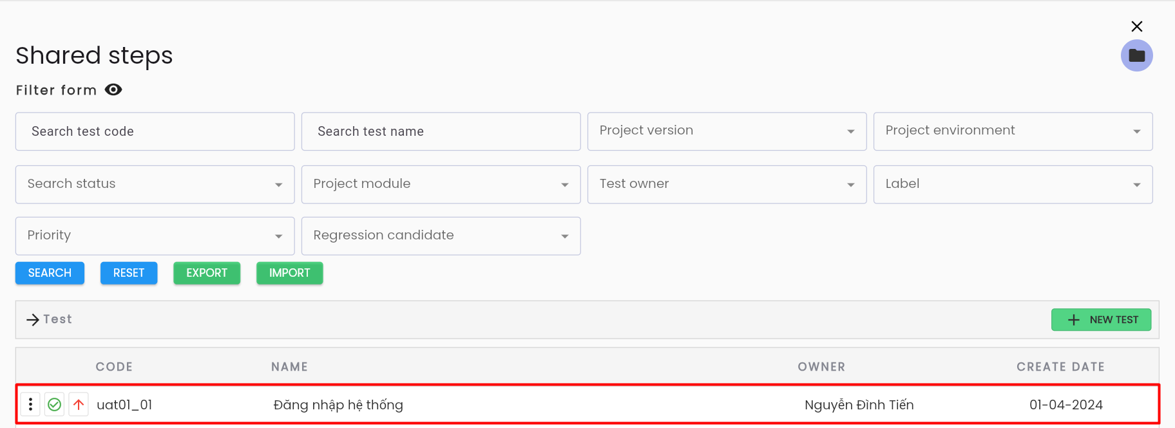Click red up-arrow priority icon
Screen dimensions: 1175x428
pos(79,404)
